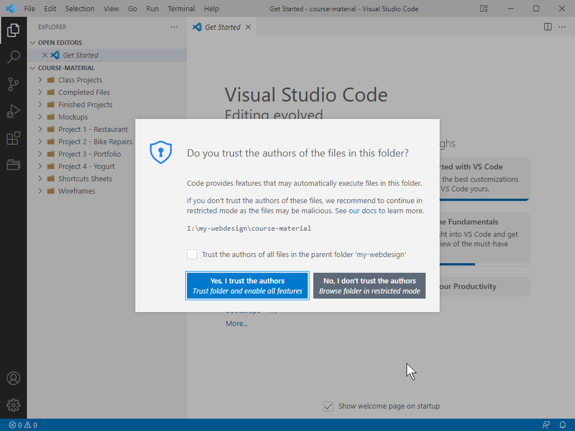The image size is (575, 431).
Task: Close Get Started in Open Editors list
Action: [45, 55]
